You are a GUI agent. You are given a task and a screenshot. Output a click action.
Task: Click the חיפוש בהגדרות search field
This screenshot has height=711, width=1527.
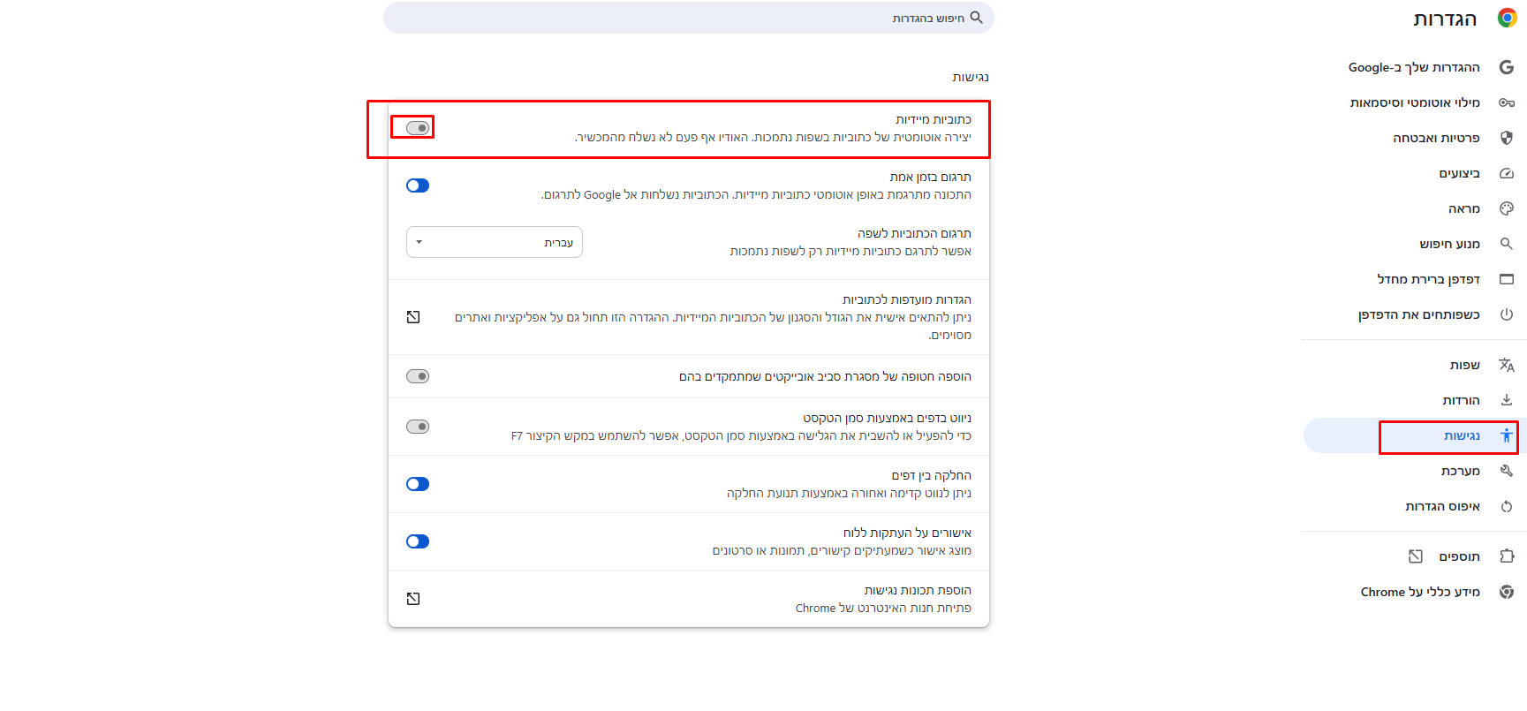[x=689, y=18]
